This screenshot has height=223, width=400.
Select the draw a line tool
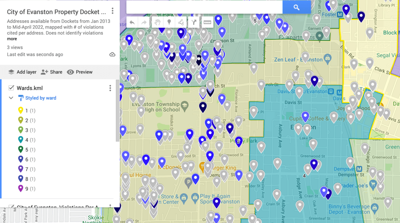click(181, 22)
